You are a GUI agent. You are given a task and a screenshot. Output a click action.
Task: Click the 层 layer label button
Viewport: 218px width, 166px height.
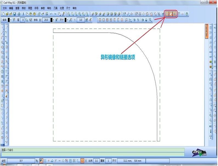coord(18,20)
